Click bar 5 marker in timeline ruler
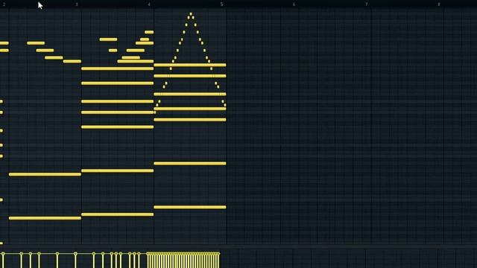 pyautogui.click(x=222, y=4)
